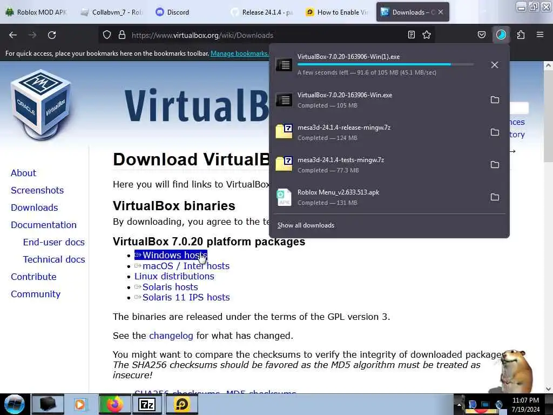Switch to the Collabvm_7 tab

tap(112, 12)
